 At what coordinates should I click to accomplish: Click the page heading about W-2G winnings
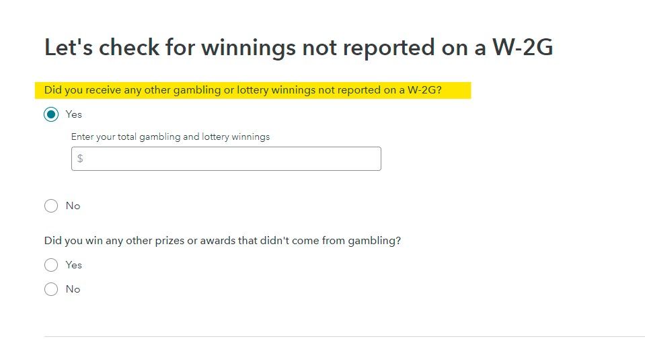(x=299, y=47)
